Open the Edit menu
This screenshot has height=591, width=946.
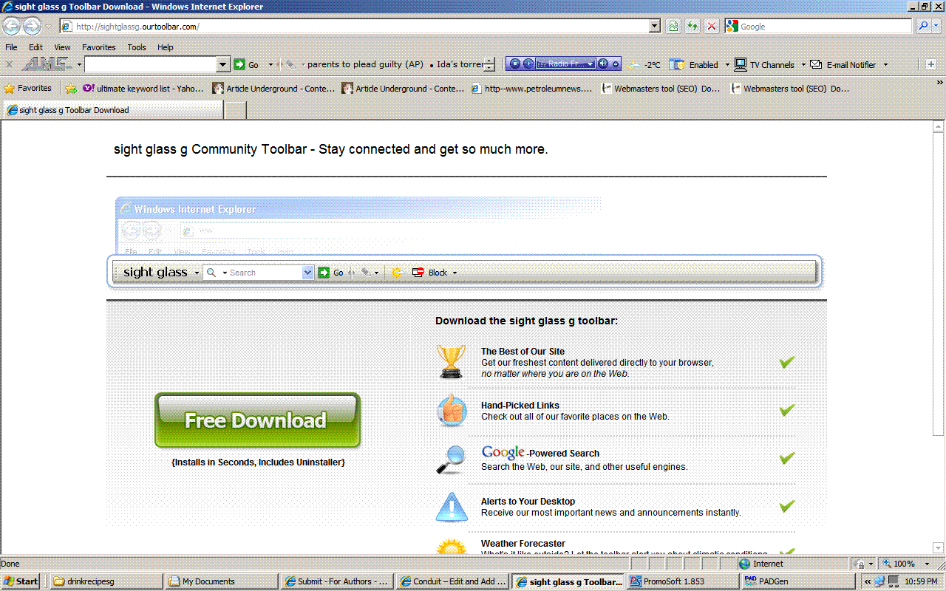35,47
